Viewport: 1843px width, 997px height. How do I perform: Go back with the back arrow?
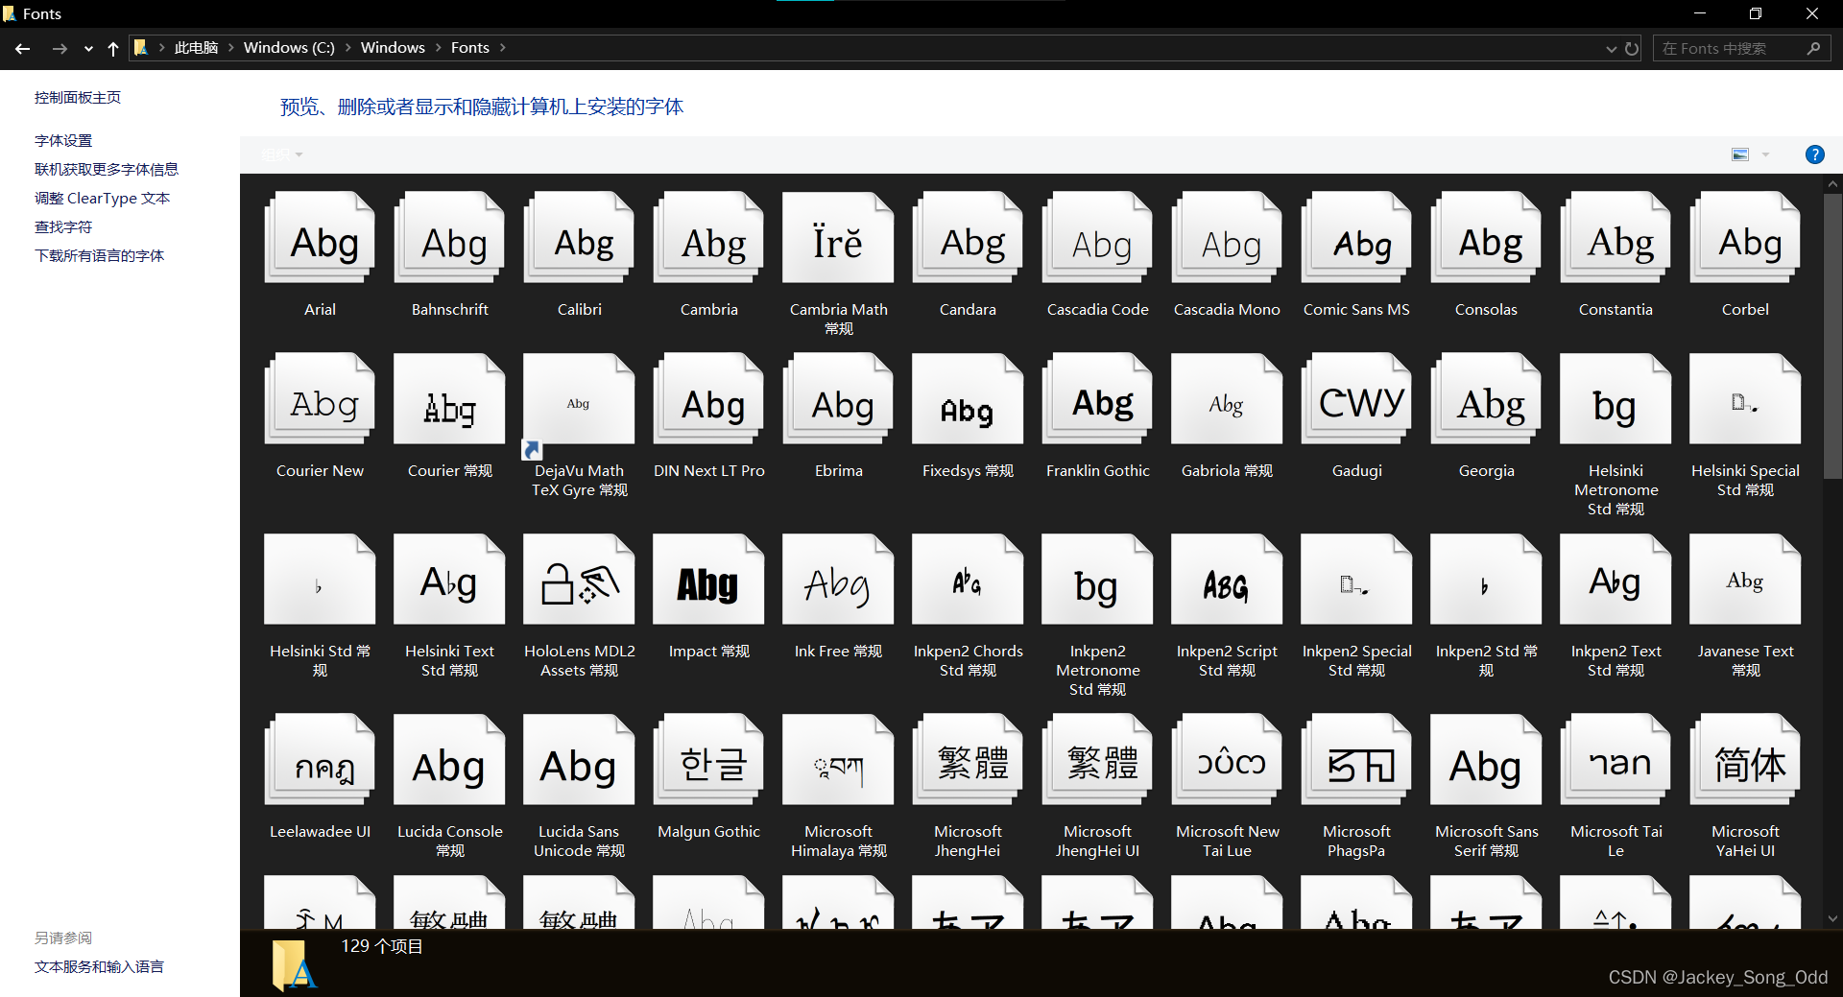click(23, 48)
